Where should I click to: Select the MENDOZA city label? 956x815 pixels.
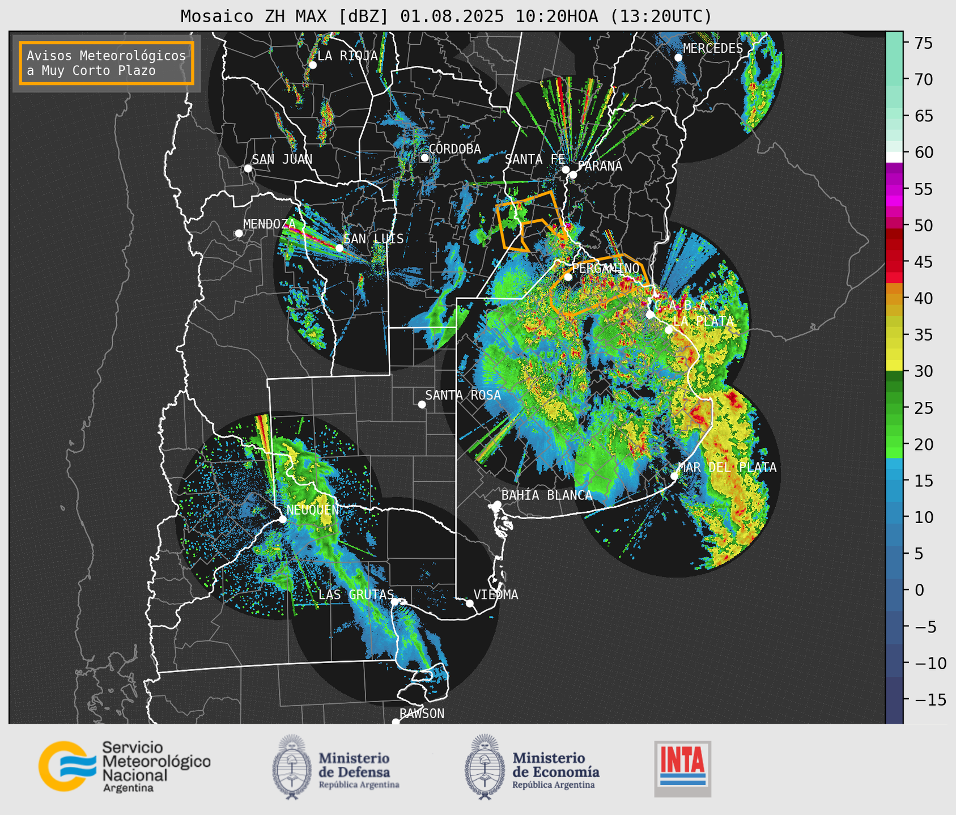tap(269, 224)
